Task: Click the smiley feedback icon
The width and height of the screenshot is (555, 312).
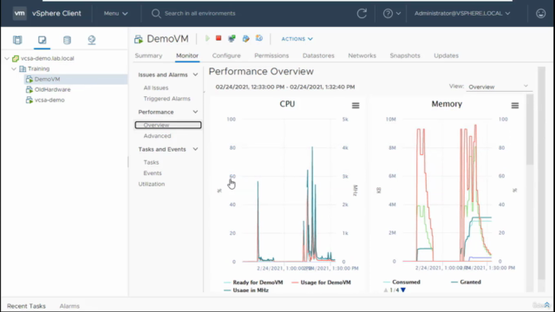Action: [x=541, y=14]
